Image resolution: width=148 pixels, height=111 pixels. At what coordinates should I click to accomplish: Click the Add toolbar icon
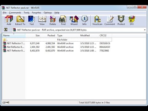coord(9,20)
